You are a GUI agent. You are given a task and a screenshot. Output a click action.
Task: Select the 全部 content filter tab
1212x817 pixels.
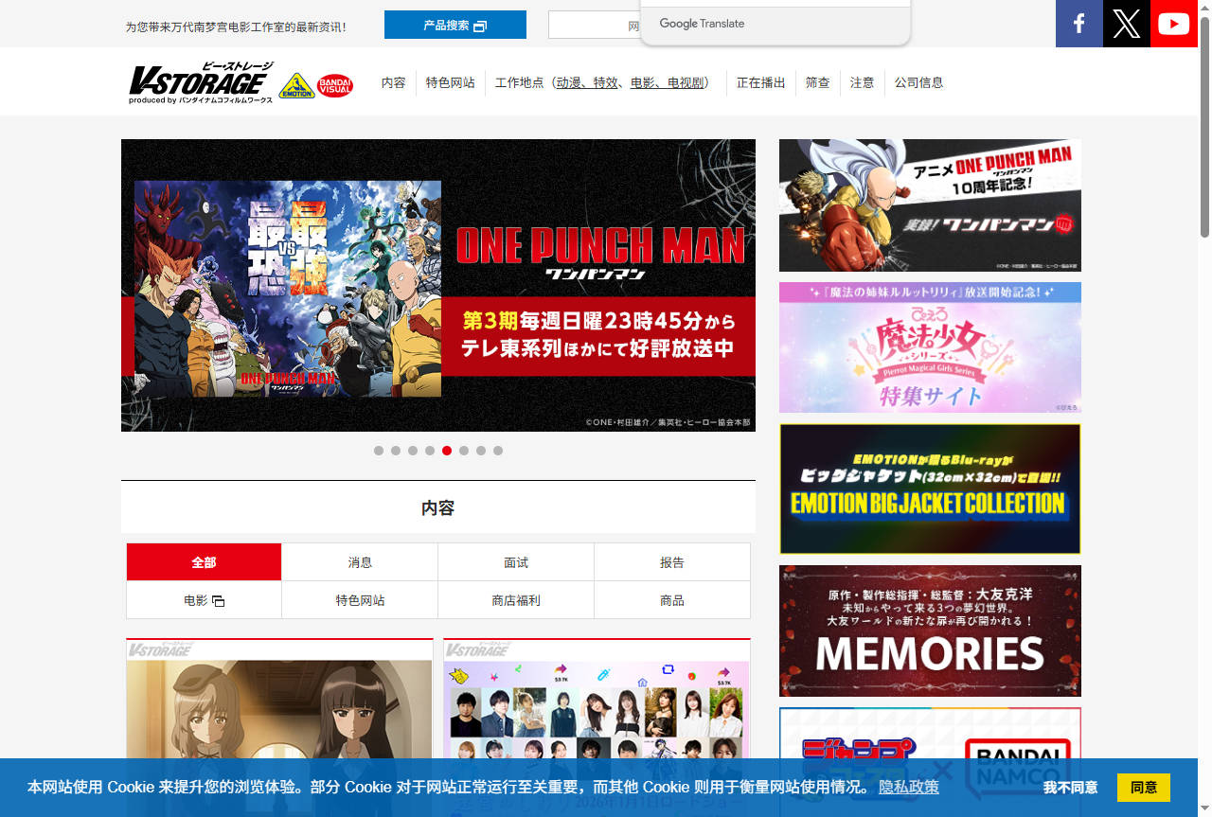coord(204,562)
